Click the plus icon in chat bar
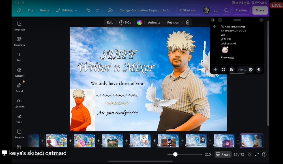This screenshot has height=164, width=283. point(215,70)
